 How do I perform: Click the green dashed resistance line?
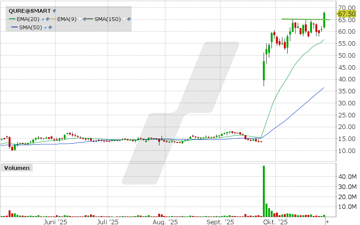click(x=300, y=19)
